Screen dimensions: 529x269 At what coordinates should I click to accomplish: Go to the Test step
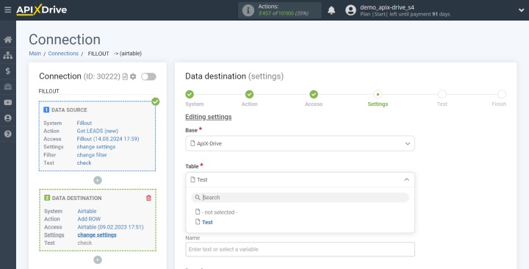(x=442, y=94)
